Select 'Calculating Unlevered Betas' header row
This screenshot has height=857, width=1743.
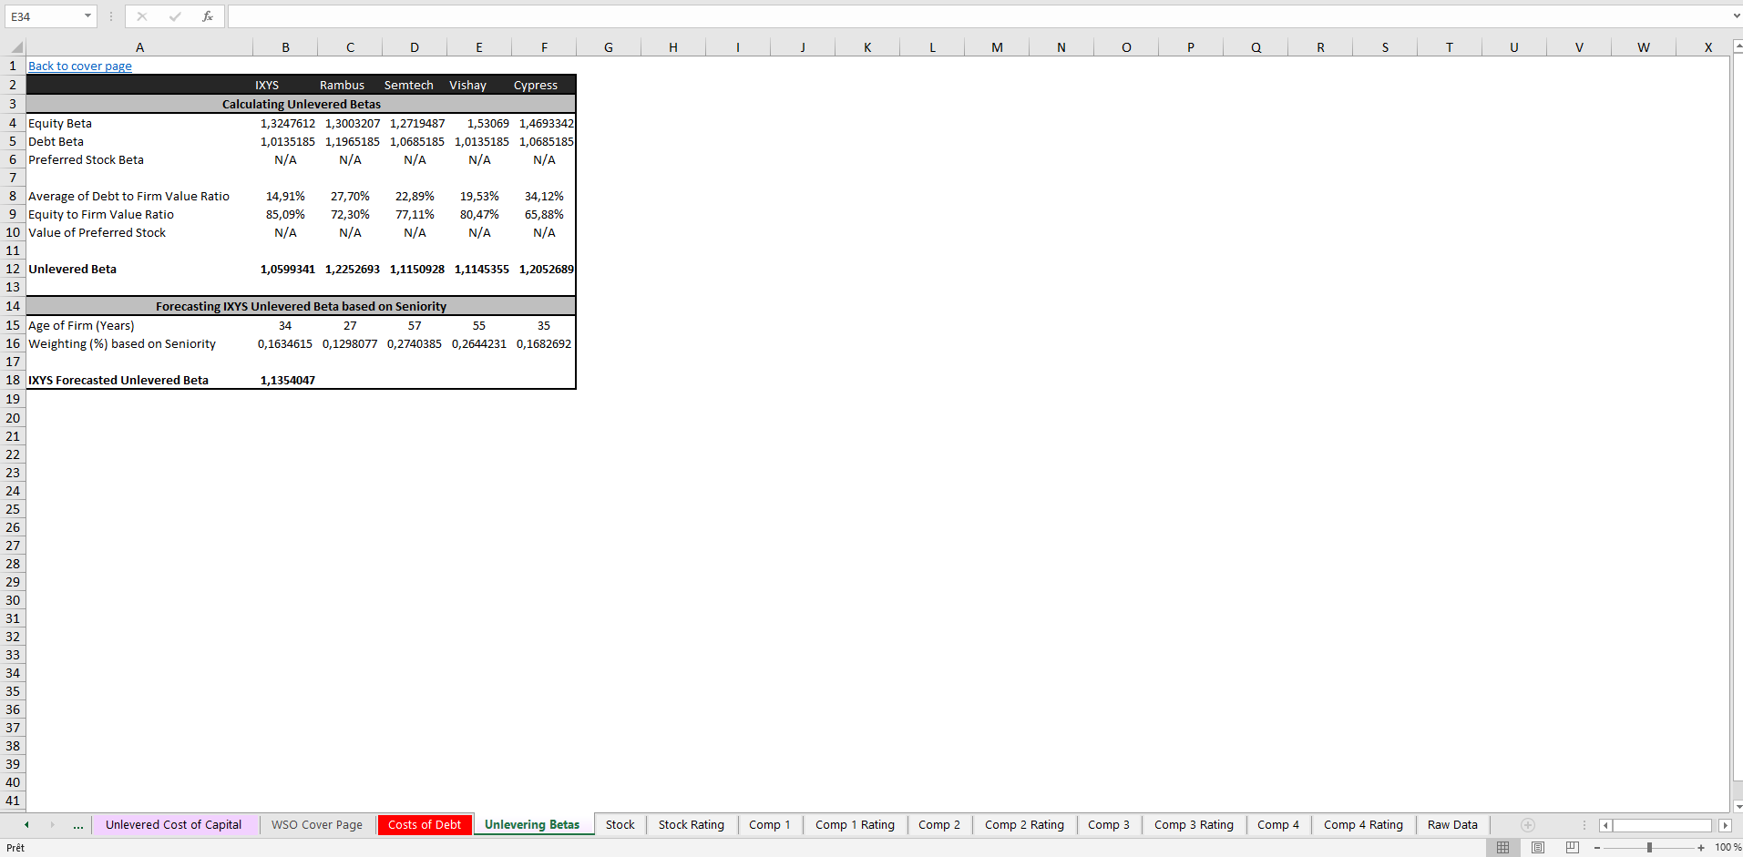301,105
